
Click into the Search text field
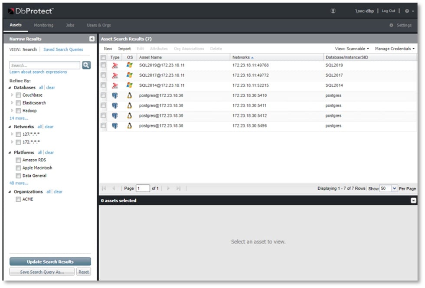(x=45, y=65)
